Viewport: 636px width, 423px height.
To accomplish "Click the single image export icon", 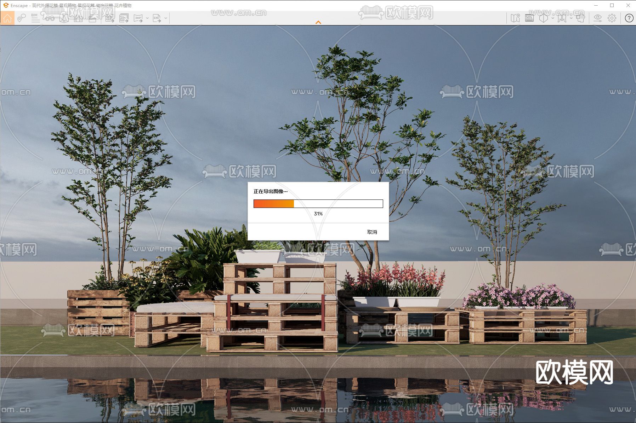I will tap(110, 18).
